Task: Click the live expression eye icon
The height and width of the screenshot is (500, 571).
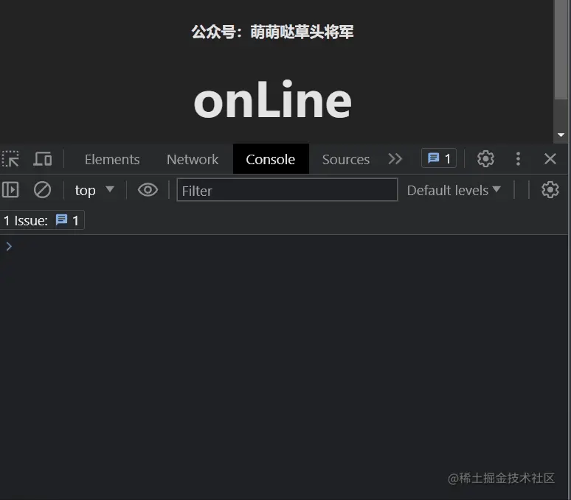Action: (x=148, y=190)
